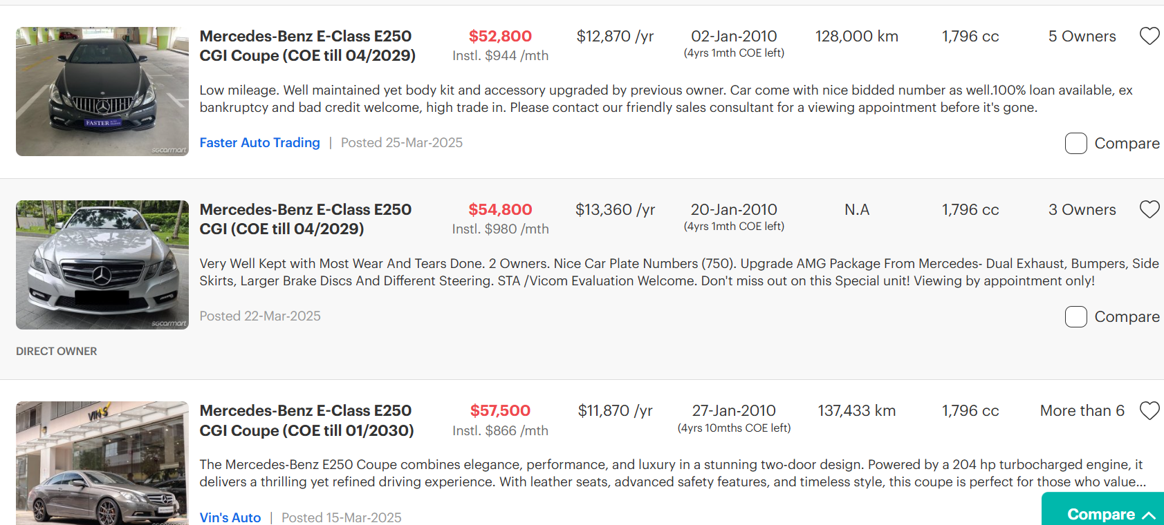Open description starting 'Very Well Kept with Most Wear'
Viewport: 1164px width, 525px height.
coord(679,272)
